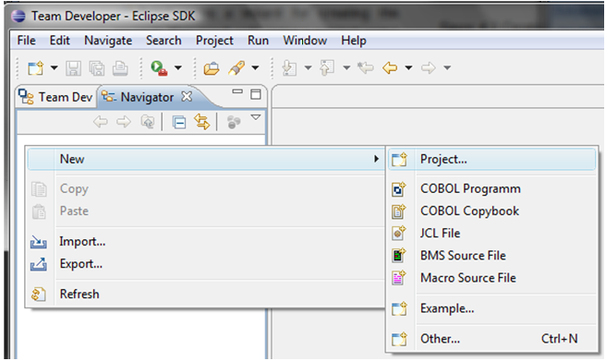This screenshot has height=361, width=606.
Task: Open the Forward history dropdown arrow
Action: [x=447, y=68]
